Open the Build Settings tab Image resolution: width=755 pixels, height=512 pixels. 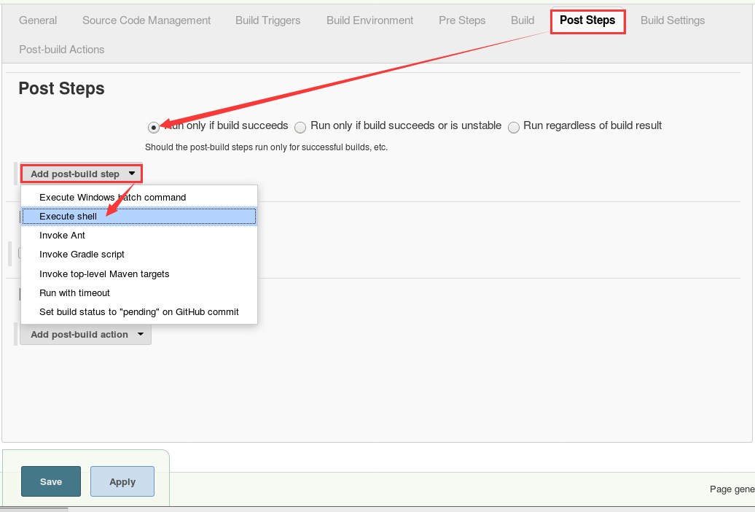[673, 20]
